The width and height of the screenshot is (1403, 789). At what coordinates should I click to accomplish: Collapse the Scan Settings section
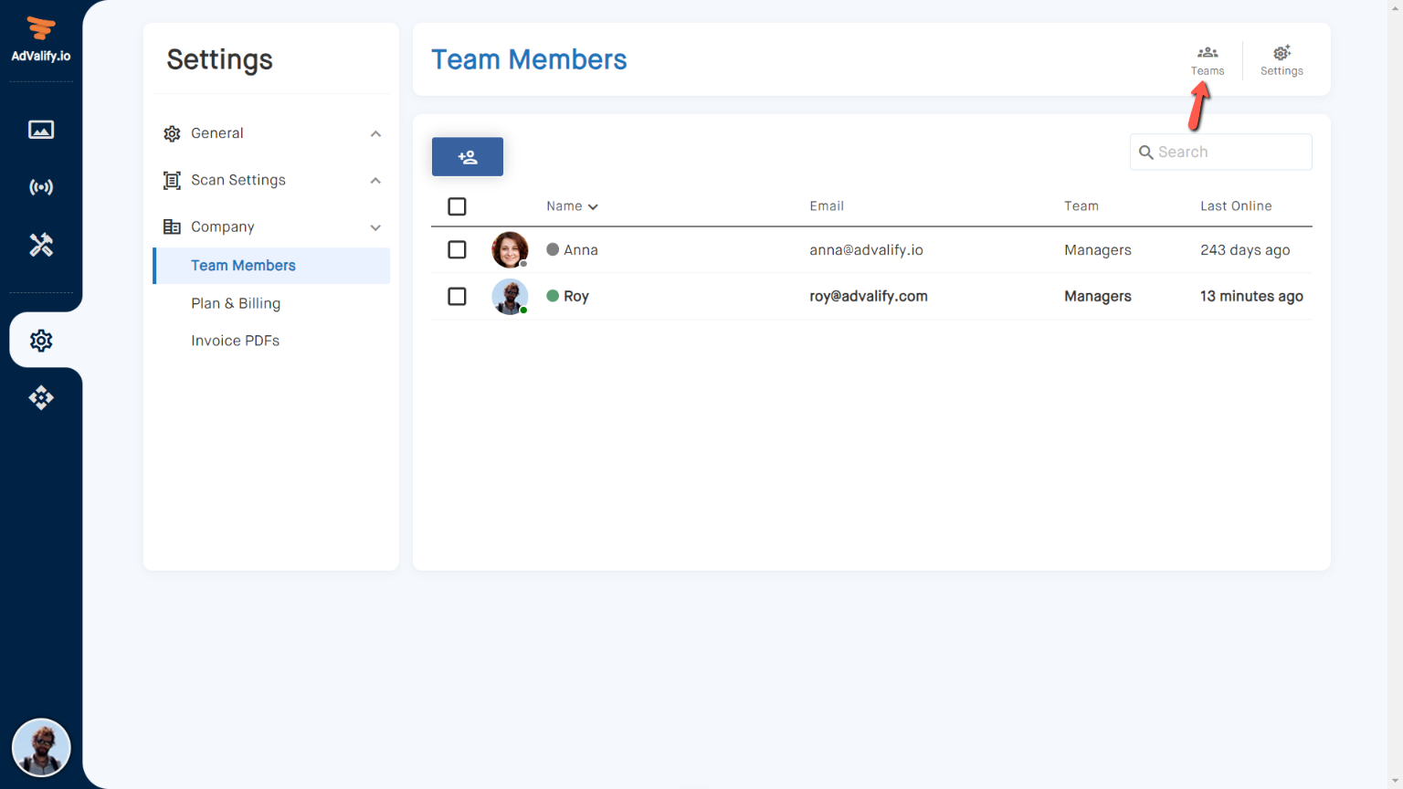point(375,181)
